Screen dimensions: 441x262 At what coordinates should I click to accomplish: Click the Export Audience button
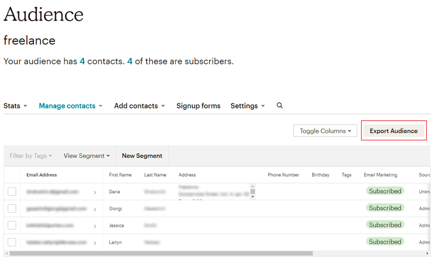coord(393,131)
